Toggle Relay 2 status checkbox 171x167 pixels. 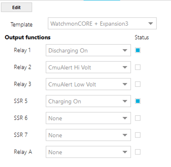click(138, 67)
